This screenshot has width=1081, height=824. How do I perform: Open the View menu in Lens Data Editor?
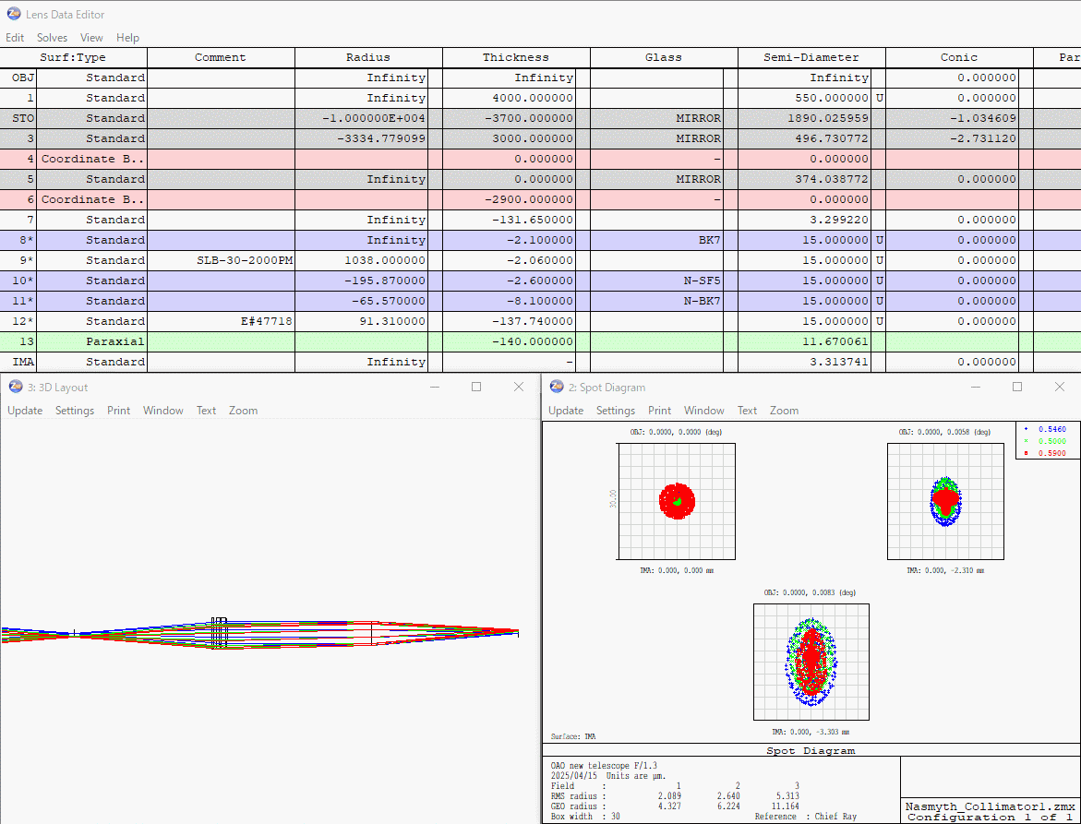[x=91, y=38]
